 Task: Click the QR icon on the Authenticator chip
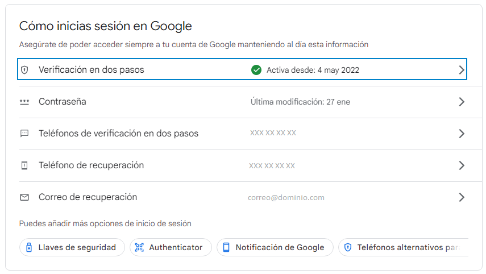[x=139, y=247]
